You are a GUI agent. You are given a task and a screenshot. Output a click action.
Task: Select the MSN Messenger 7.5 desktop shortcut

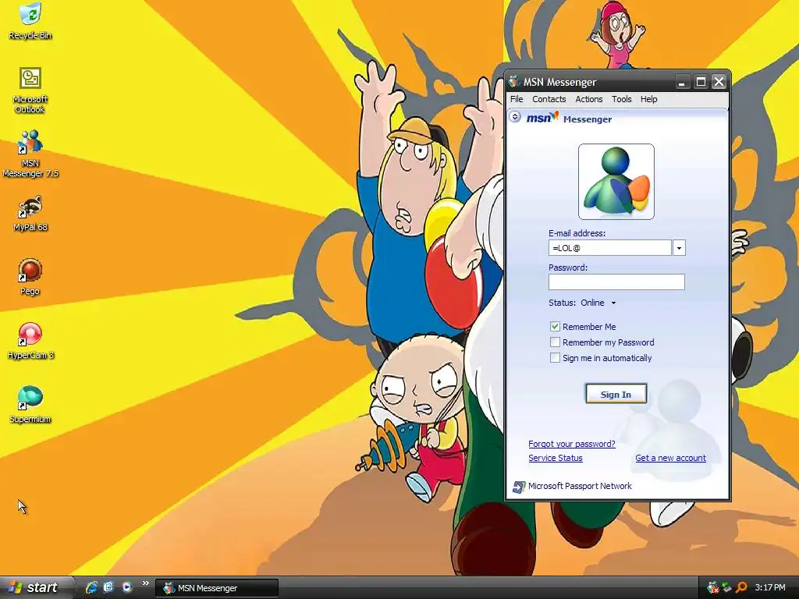30,154
